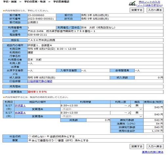Select the 収納しない radio option

(30, 136)
